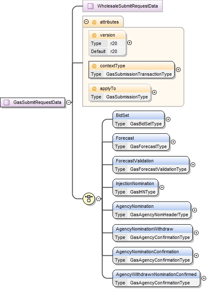Viewport: 207px width, 289px height.
Task: Select the AgencyNominationConfirmation element name
Action: click(147, 252)
